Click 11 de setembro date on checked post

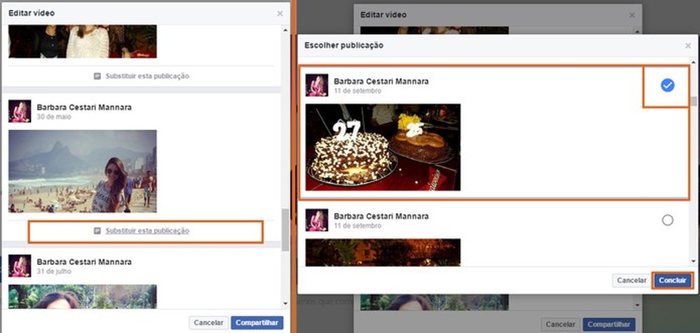(x=358, y=91)
